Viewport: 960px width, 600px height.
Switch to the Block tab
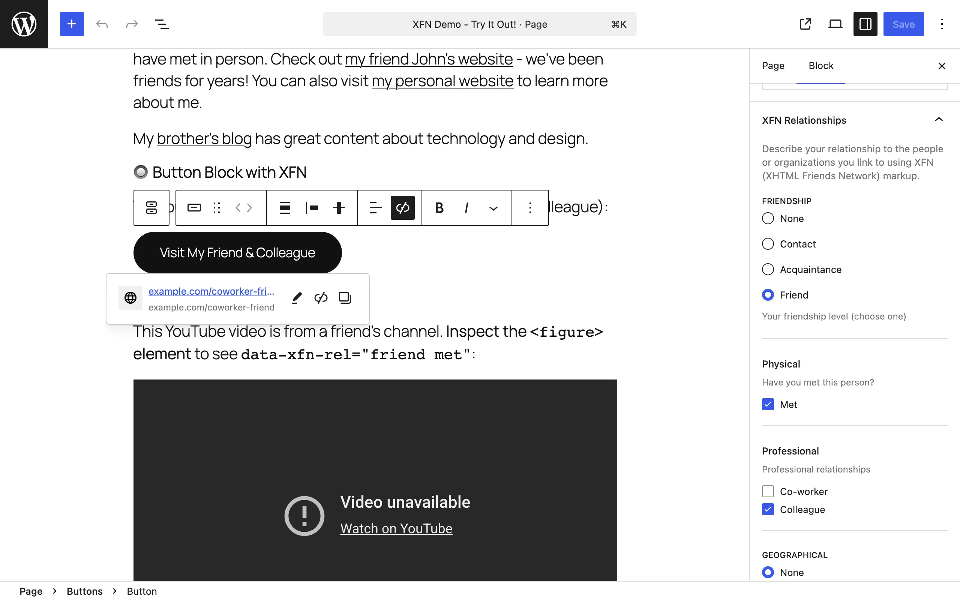point(821,66)
